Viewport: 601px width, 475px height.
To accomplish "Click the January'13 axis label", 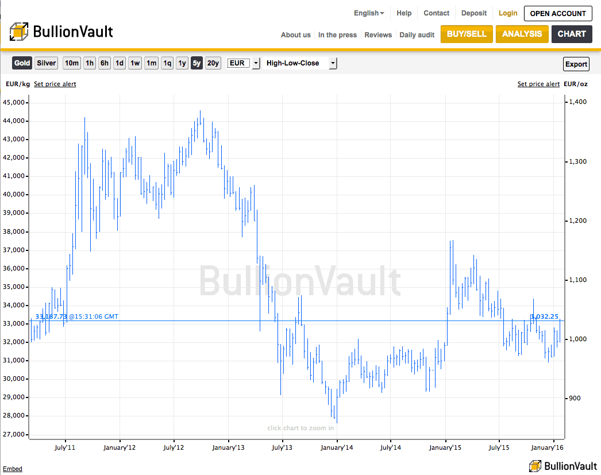I will pos(228,447).
